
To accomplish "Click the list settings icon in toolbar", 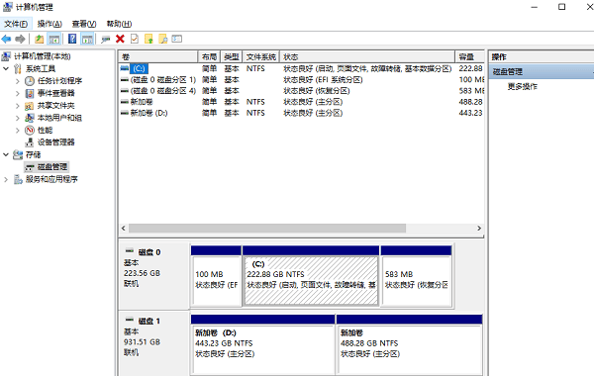I will click(177, 39).
